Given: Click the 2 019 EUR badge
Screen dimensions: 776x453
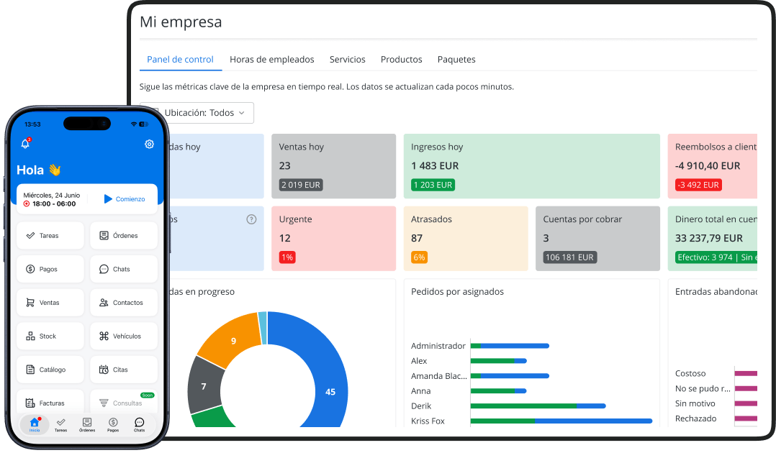Looking at the screenshot, I should 301,185.
